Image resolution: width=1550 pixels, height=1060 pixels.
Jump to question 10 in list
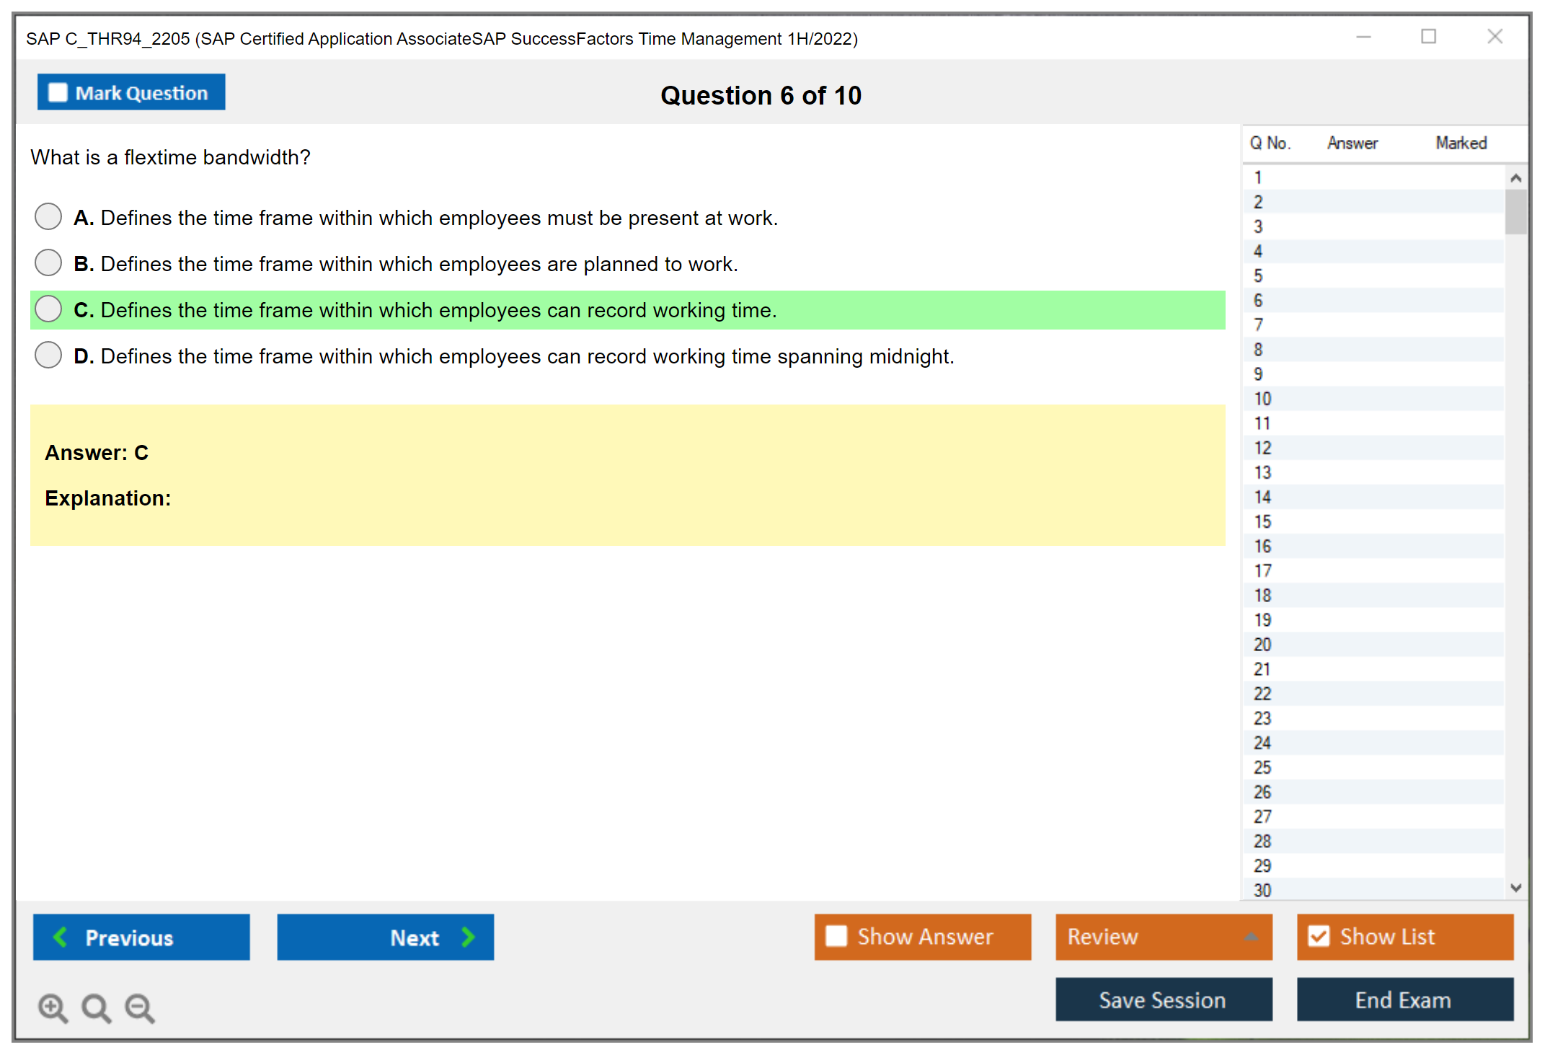1262,399
